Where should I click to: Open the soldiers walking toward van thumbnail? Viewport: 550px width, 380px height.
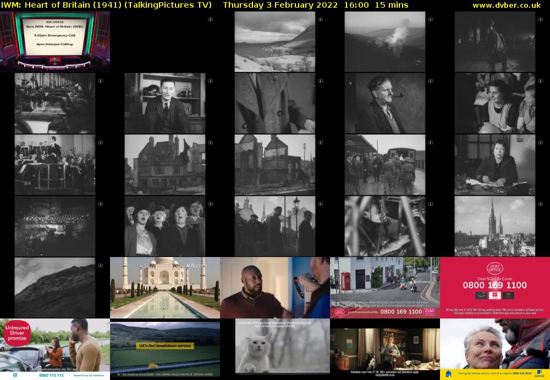[385, 165]
